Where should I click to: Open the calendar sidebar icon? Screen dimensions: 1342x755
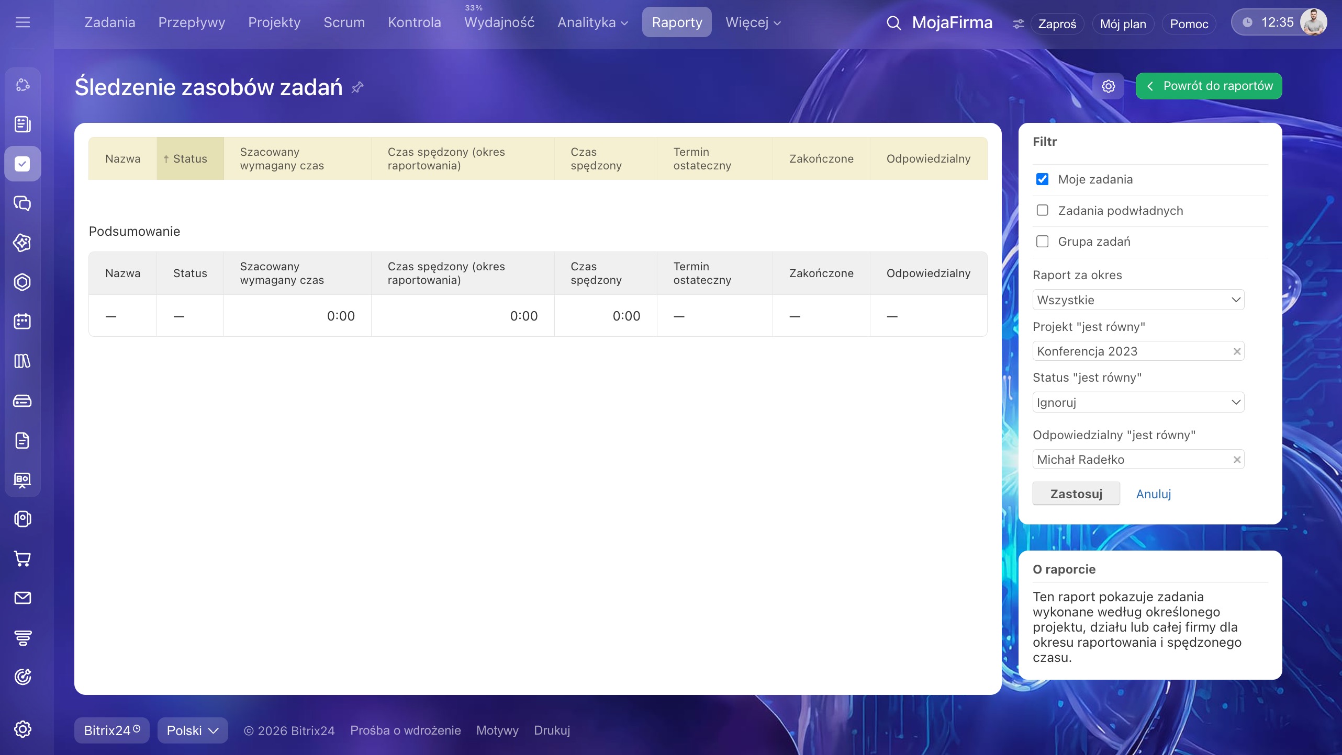click(23, 322)
